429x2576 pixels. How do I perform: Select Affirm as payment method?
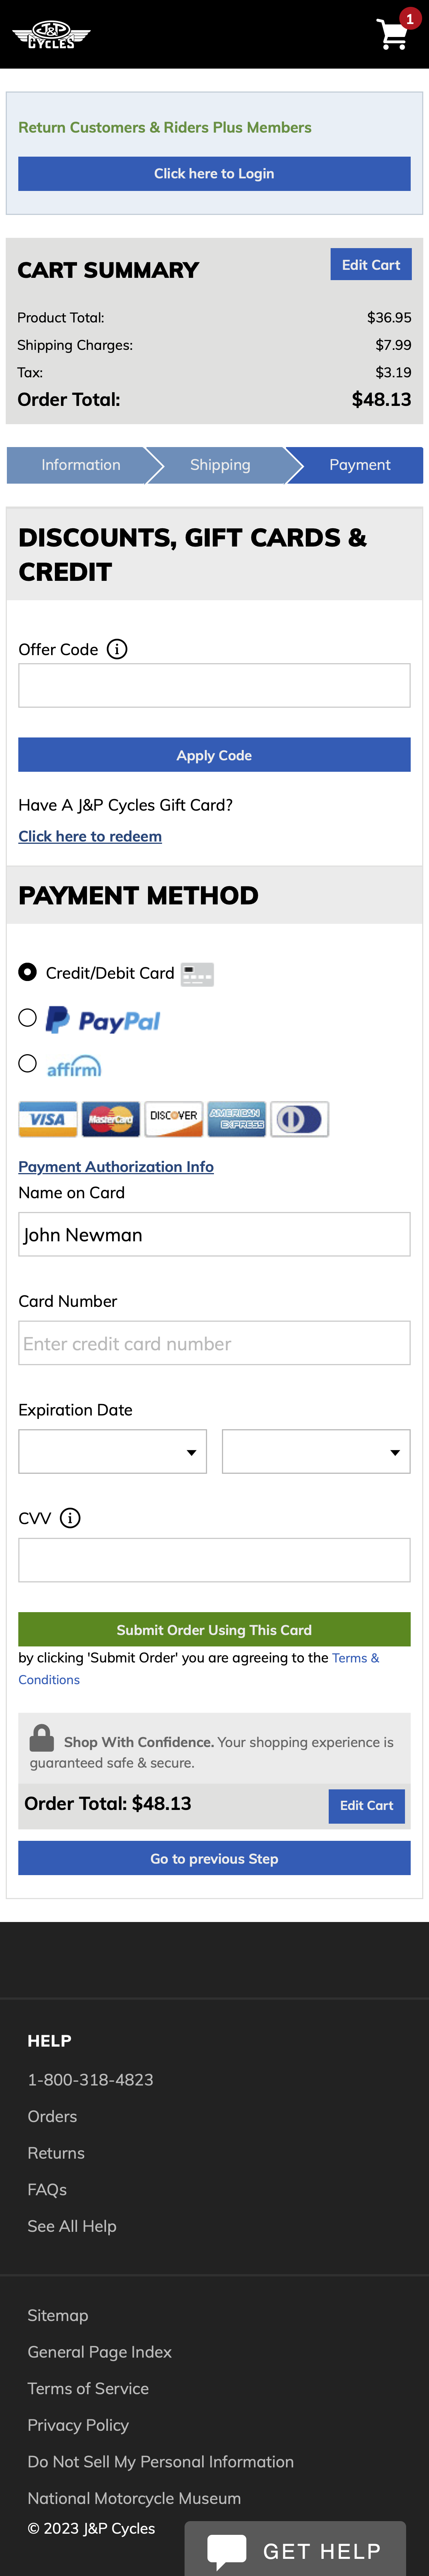pos(27,1063)
